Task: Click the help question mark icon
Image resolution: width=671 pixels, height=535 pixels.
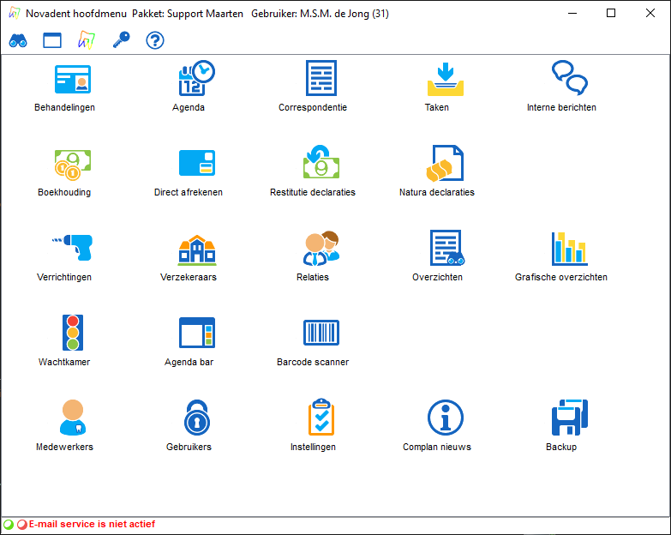Action: click(x=155, y=40)
